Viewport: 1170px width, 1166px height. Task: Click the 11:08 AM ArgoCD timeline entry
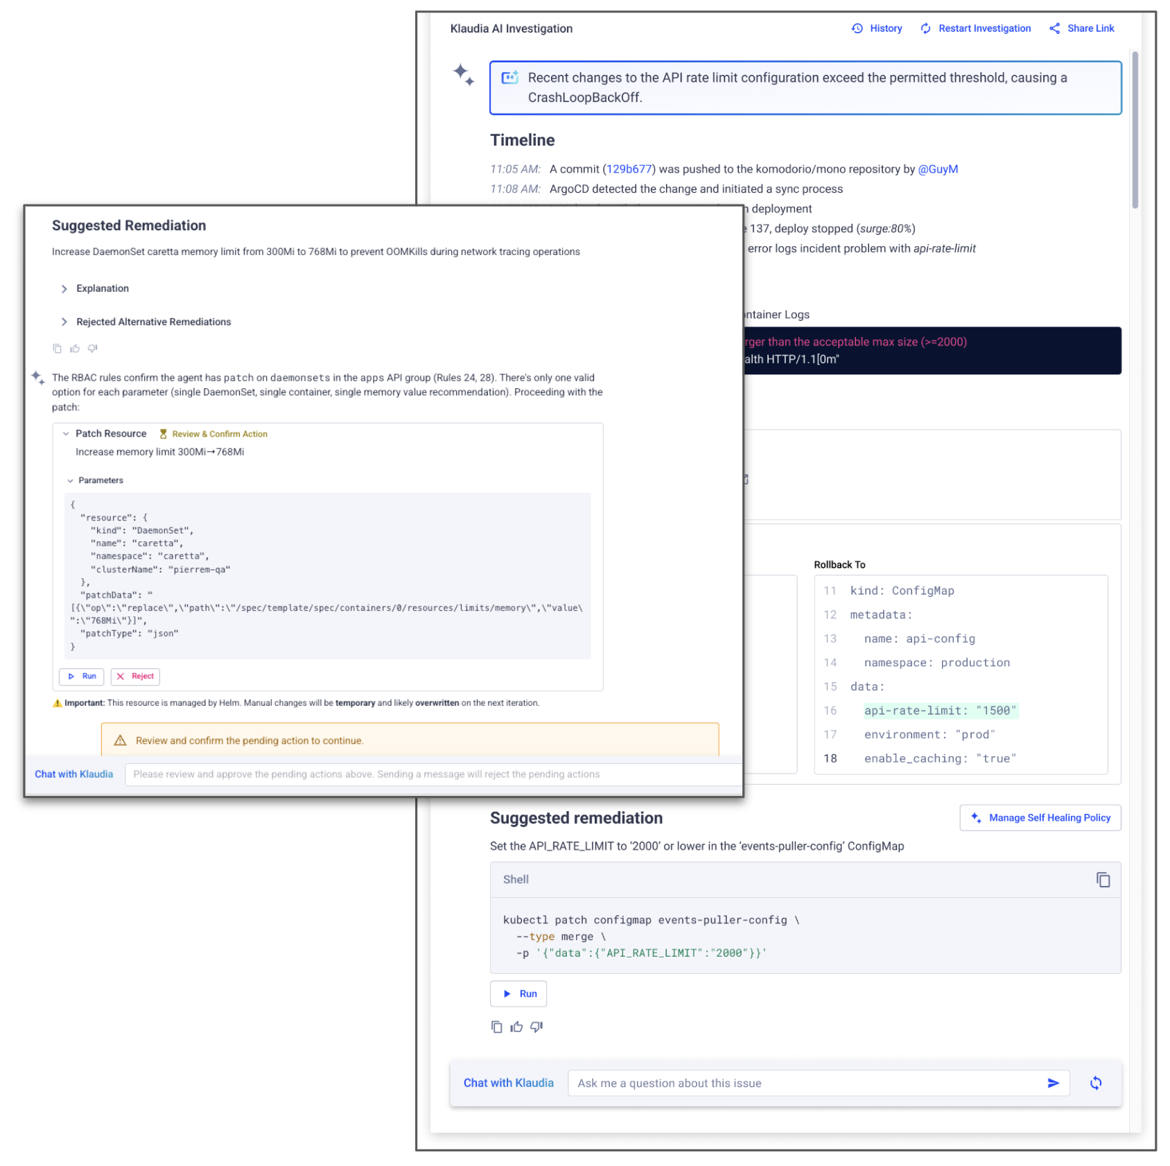[667, 189]
